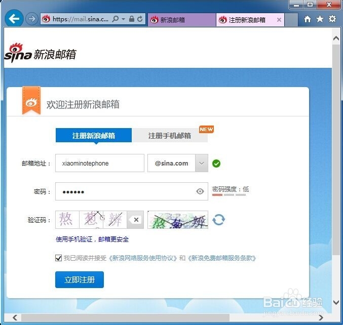Click the captcha image
The image size is (343, 325).
pos(178,220)
